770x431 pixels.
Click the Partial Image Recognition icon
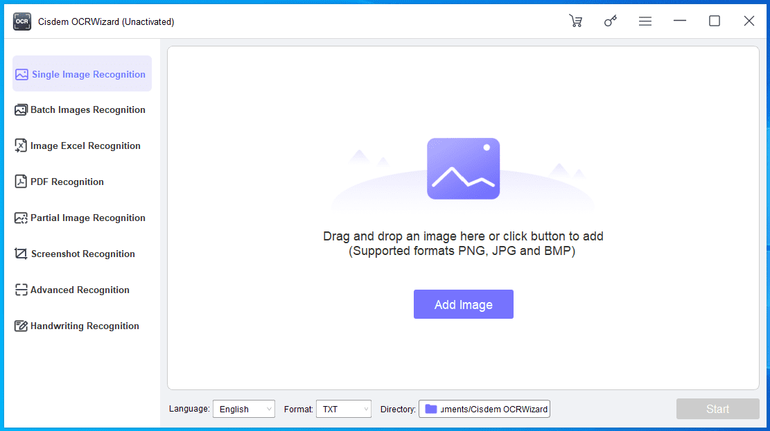[21, 218]
